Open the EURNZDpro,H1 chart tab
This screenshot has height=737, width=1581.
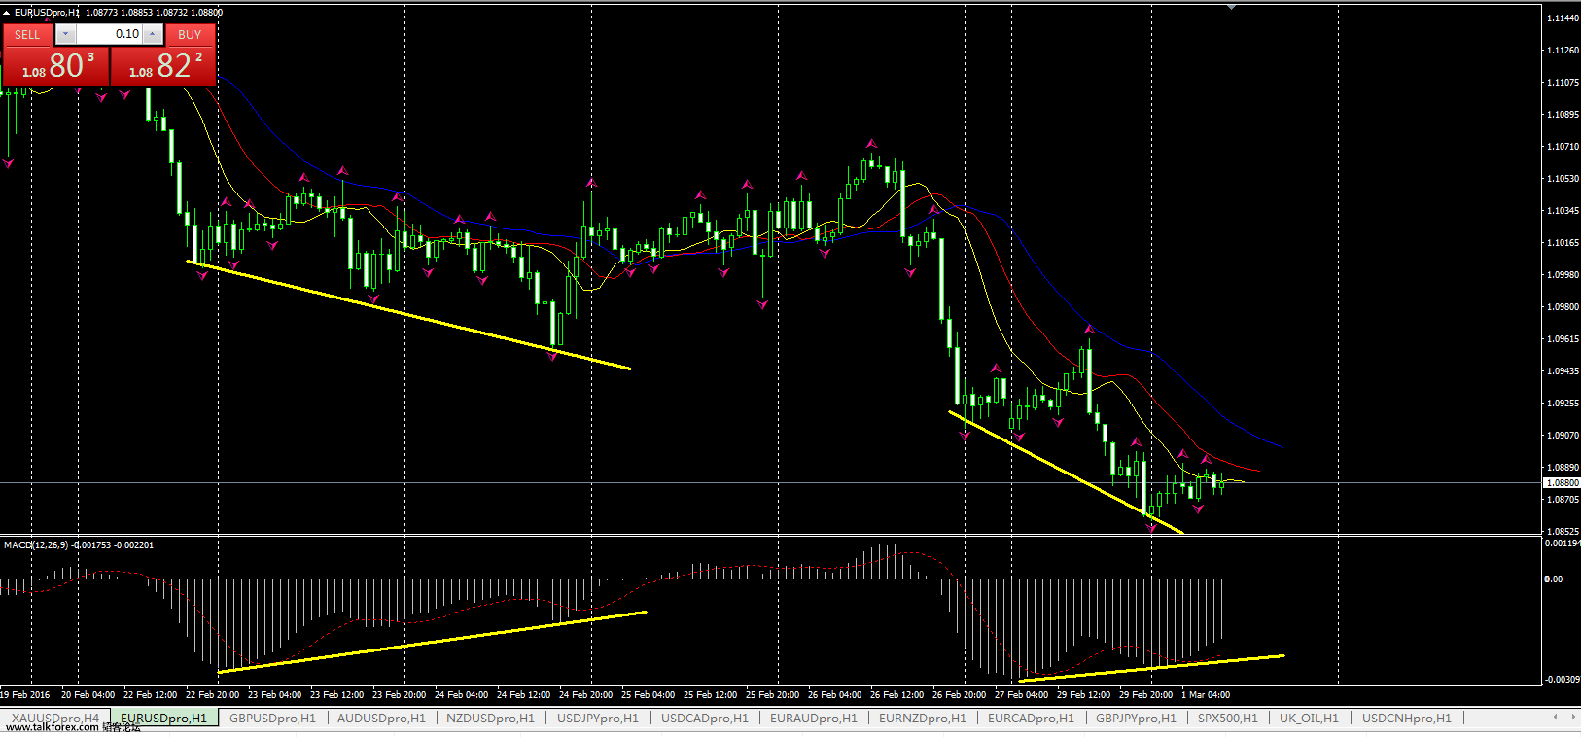pos(923,719)
